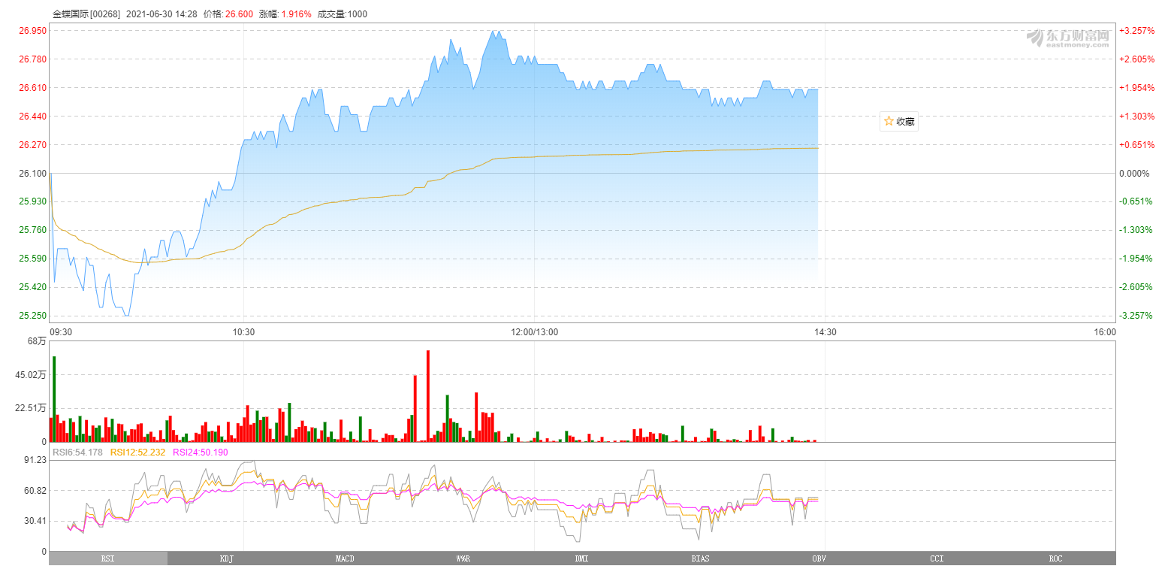Open the OBV indicator tab
The height and width of the screenshot is (572, 1165).
pos(819,558)
